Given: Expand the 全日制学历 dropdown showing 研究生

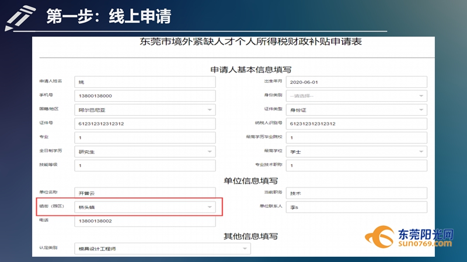Looking at the screenshot, I should 145,151.
